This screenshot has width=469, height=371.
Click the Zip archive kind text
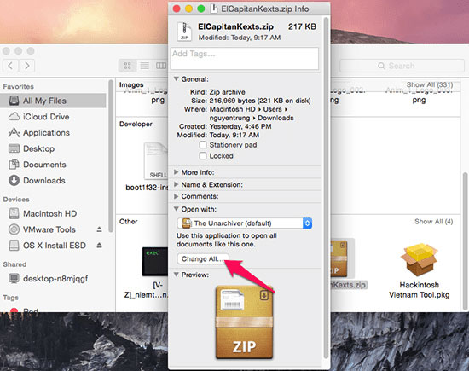pos(228,92)
